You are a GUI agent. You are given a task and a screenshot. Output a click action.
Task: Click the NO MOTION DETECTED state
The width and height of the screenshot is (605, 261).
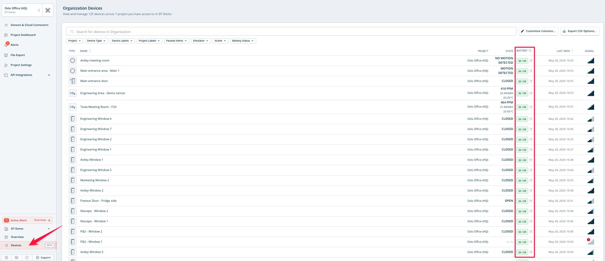(504, 61)
